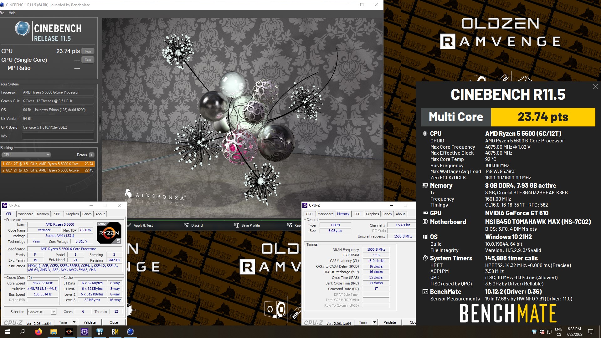
Task: Run the CPU Single Core benchmark
Action: point(88,60)
